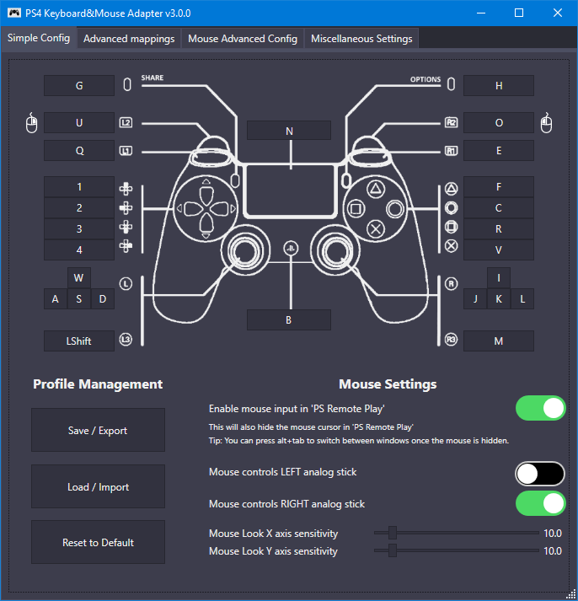
Task: Select the A key for left stick left
Action: (56, 299)
